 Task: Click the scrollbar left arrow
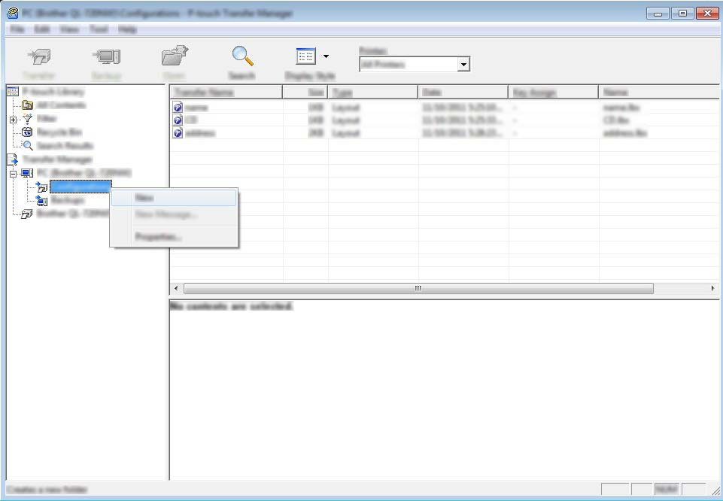(x=176, y=289)
